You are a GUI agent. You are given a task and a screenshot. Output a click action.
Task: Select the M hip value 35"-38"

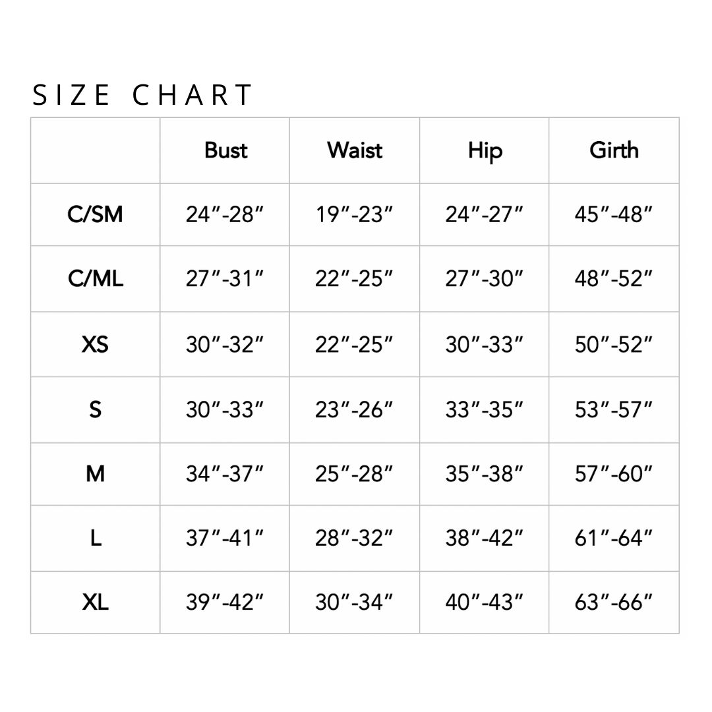[484, 474]
